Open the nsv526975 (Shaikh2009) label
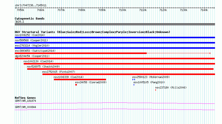The height and width of the screenshot is (124, 222). (43, 66)
